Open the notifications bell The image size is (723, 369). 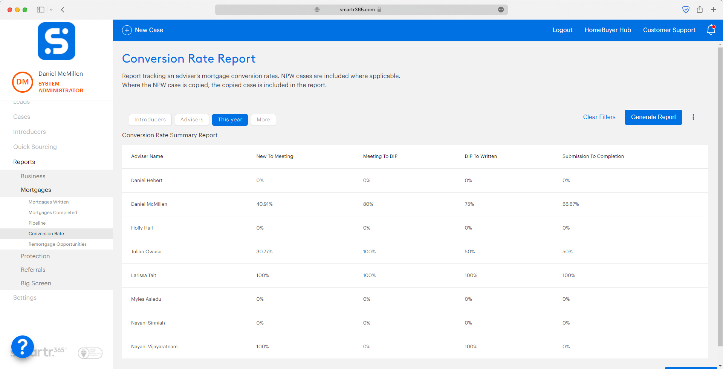(711, 30)
